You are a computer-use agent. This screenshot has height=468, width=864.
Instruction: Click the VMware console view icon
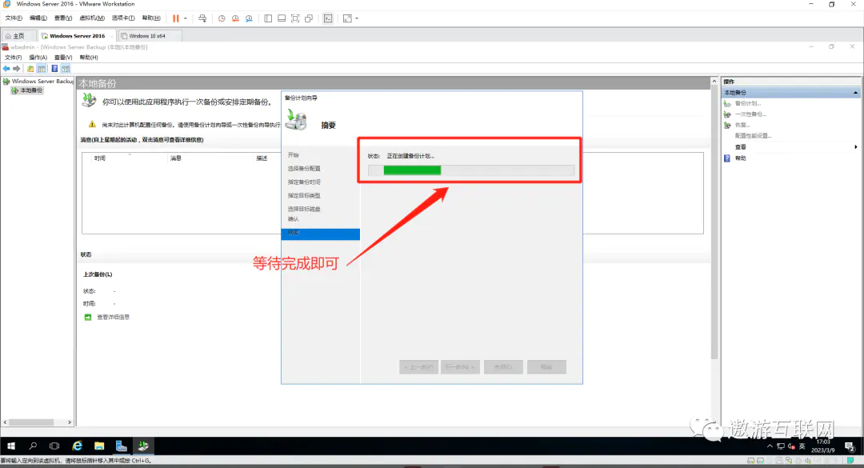tap(328, 18)
